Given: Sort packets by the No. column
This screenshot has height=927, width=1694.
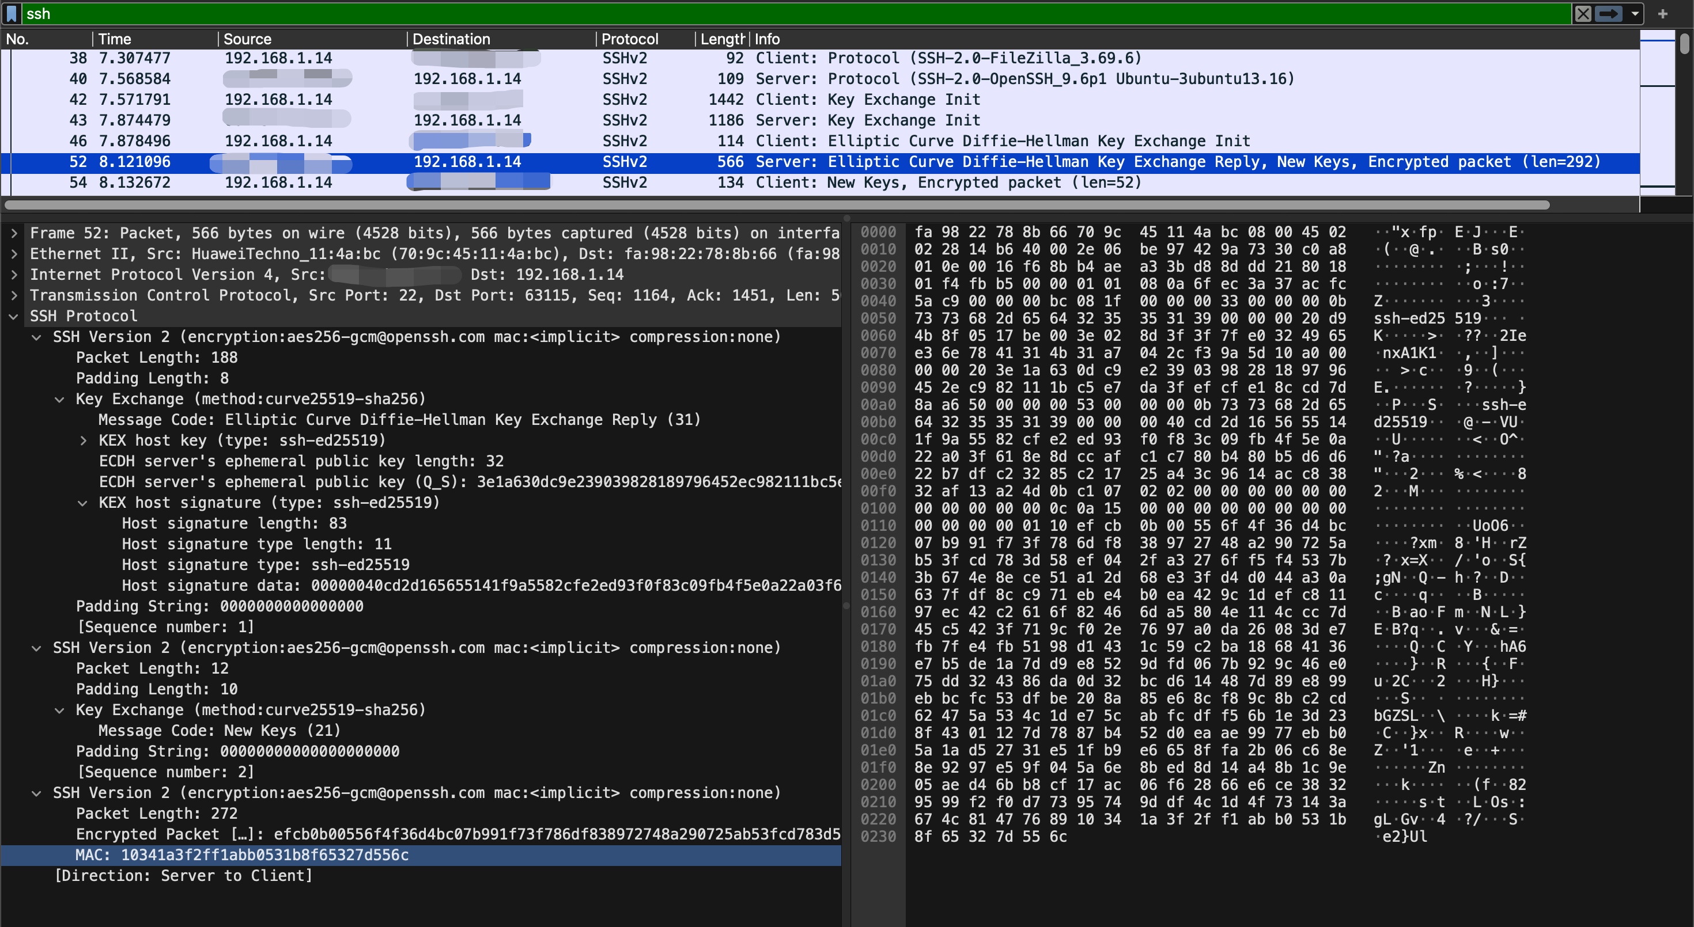Looking at the screenshot, I should pos(46,39).
